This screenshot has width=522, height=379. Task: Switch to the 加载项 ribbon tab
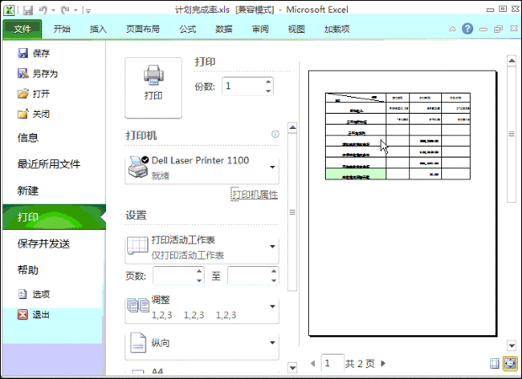click(x=337, y=29)
